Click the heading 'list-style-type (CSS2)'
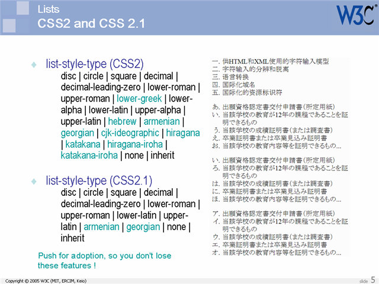 tap(95, 64)
